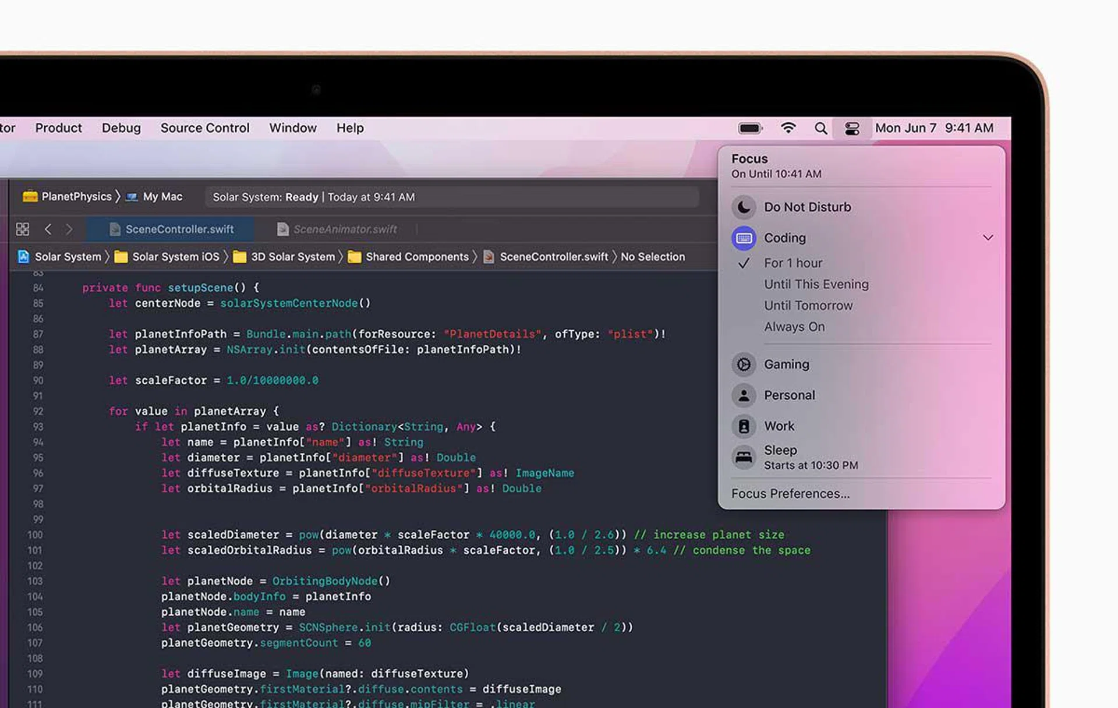Open the Source Control menu
Screen dimensions: 1118x708
pyautogui.click(x=204, y=128)
